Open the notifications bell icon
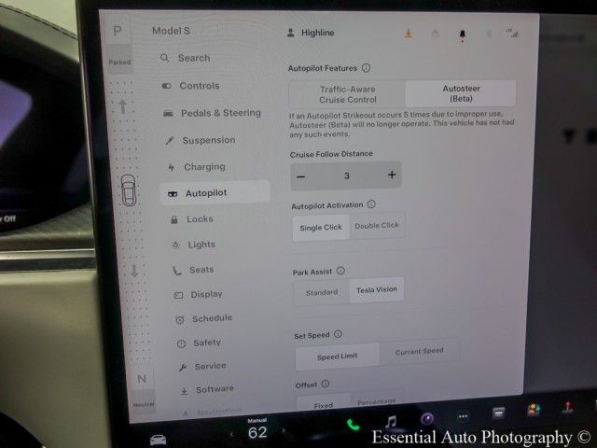Image resolution: width=597 pixels, height=448 pixels. point(461,35)
